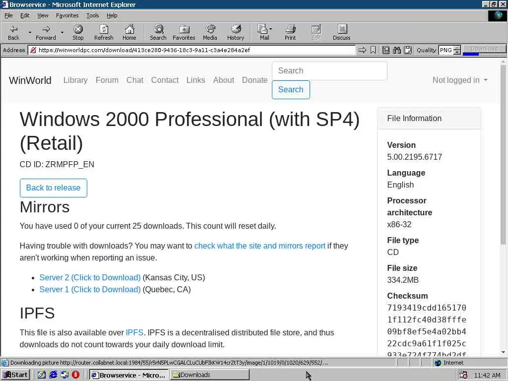Click the bookmark ribbon icon in address bar
This screenshot has height=381, width=508.
(x=373, y=50)
